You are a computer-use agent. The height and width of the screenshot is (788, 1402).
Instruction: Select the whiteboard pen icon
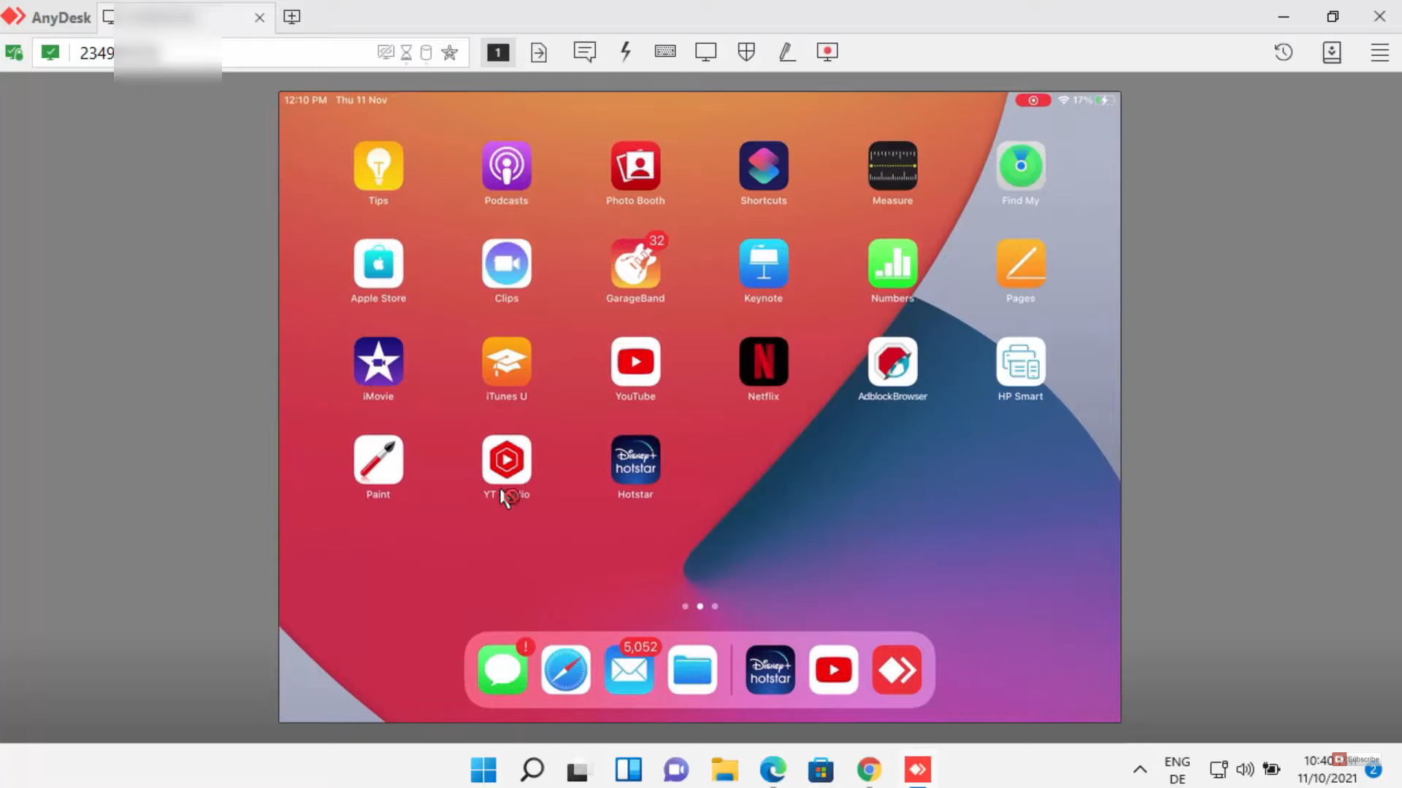tap(787, 52)
